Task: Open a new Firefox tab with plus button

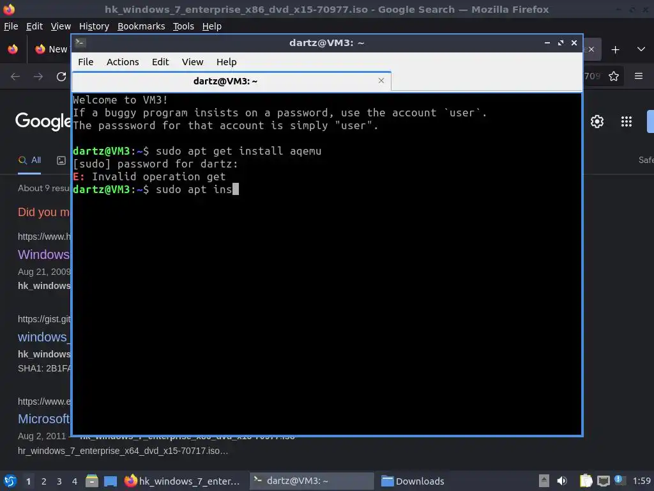Action: 615,50
